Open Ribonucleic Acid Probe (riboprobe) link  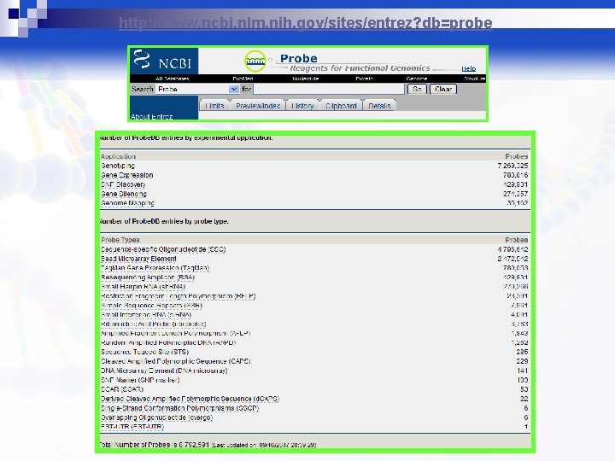click(154, 324)
